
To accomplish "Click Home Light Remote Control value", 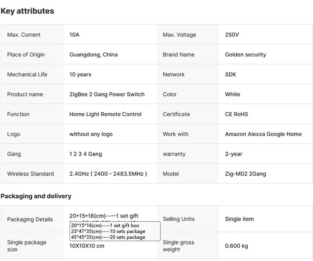I will coord(105,114).
